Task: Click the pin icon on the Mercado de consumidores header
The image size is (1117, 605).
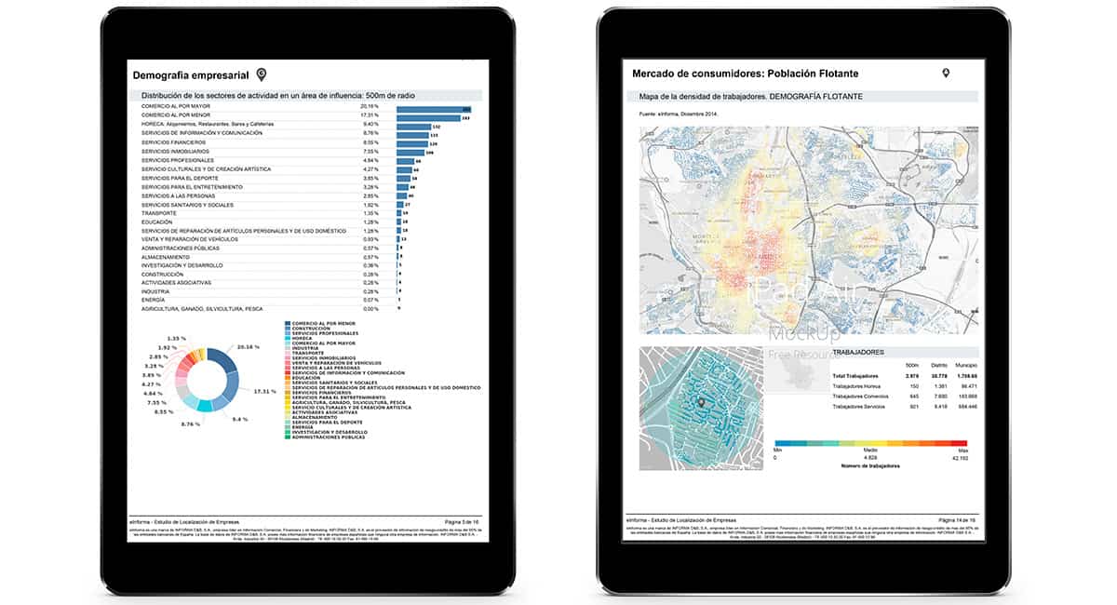Action: 946,73
